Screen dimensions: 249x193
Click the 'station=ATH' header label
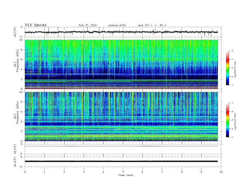[x=117, y=25]
